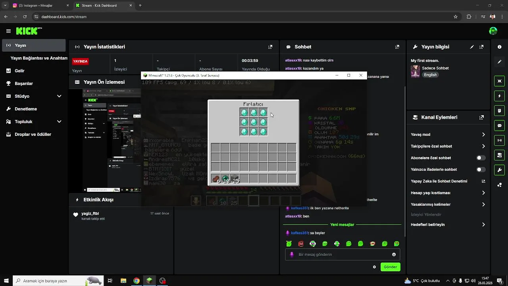Insert the angry red emote

coord(301,244)
